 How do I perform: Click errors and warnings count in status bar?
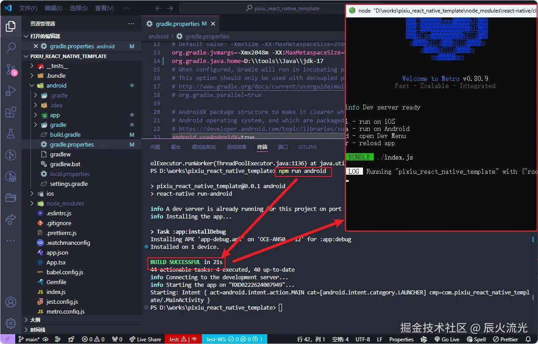click(94, 339)
